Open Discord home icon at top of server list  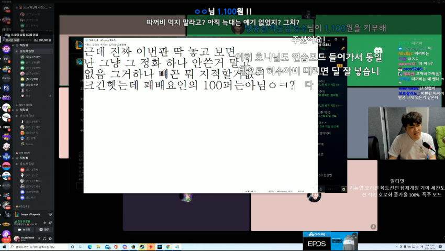click(6, 8)
